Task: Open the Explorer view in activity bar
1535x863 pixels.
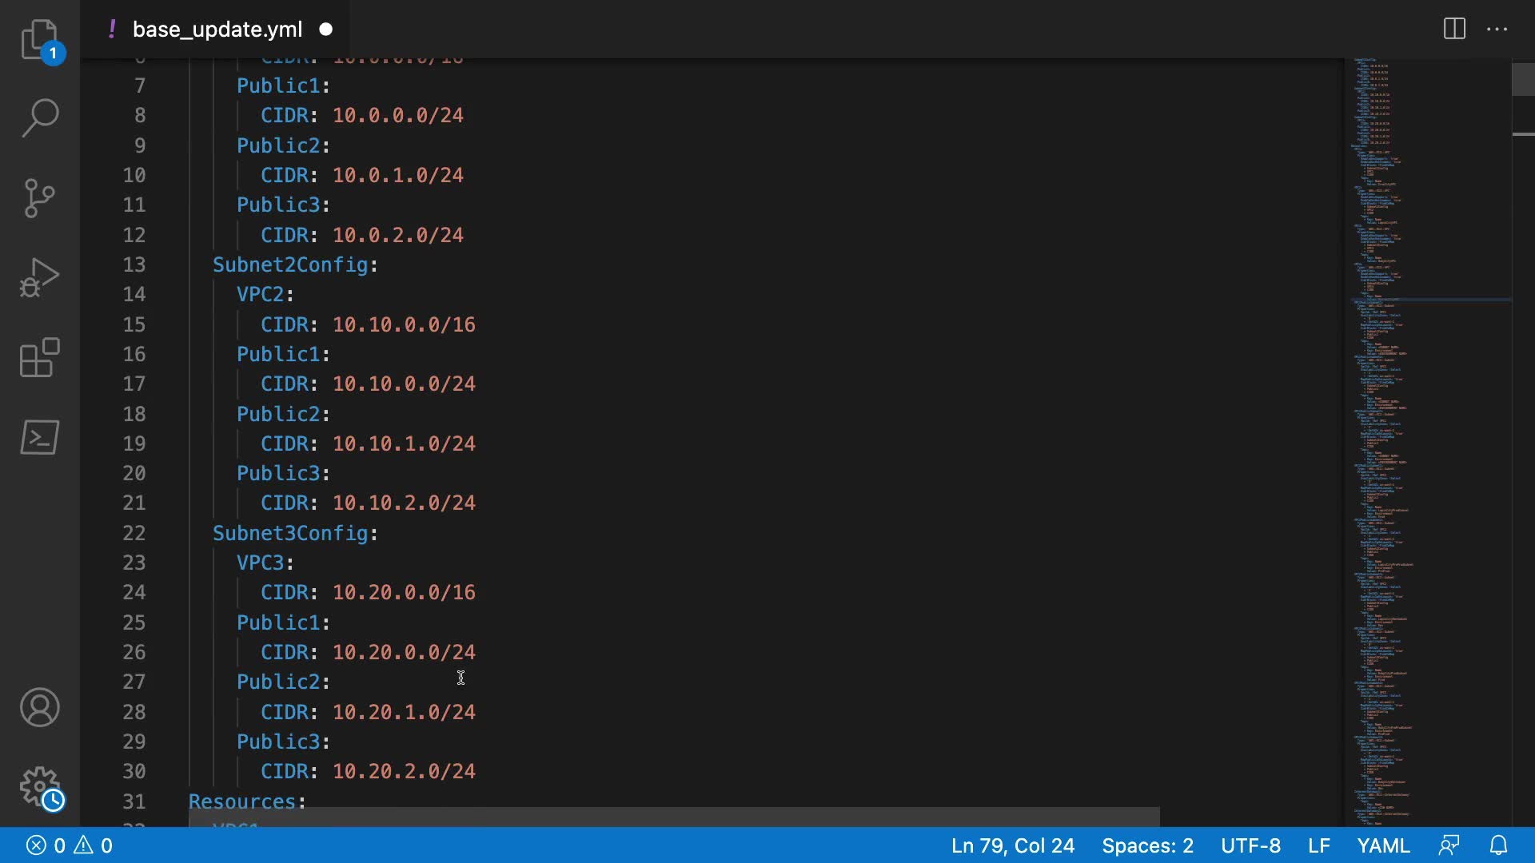Action: click(x=39, y=39)
